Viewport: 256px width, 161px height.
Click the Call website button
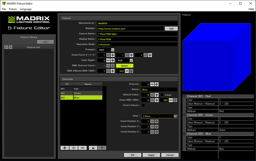tap(171, 28)
